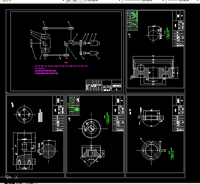200x184 pixels.
Task: Select the bevel gear circular front view
Action: [x=91, y=129]
